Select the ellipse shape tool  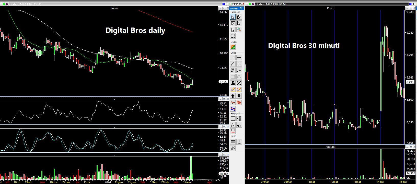coord(239,77)
